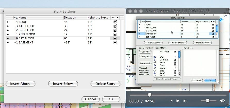Click the Column type icon in the movie dialog
The width and height of the screenshot is (230, 108).
155,60
